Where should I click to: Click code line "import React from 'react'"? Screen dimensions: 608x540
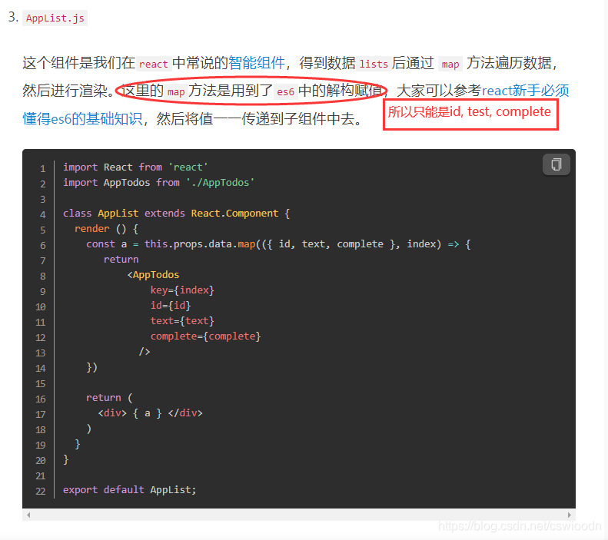[x=135, y=167]
